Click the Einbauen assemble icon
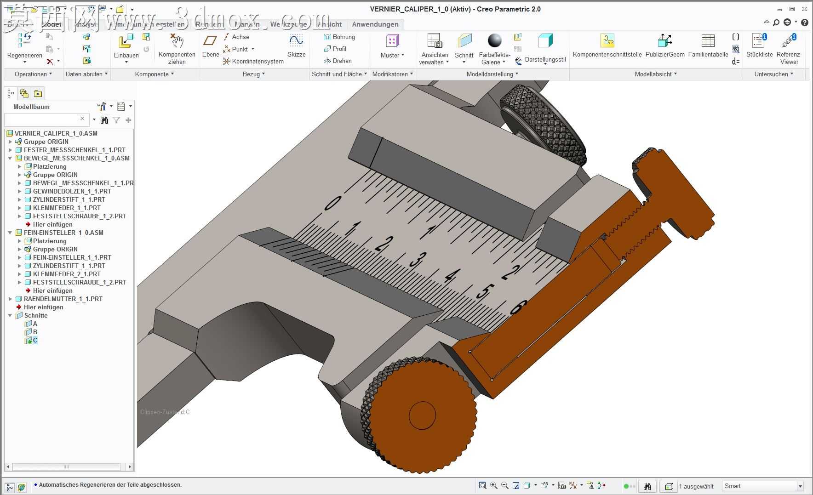The width and height of the screenshot is (813, 495). click(126, 41)
